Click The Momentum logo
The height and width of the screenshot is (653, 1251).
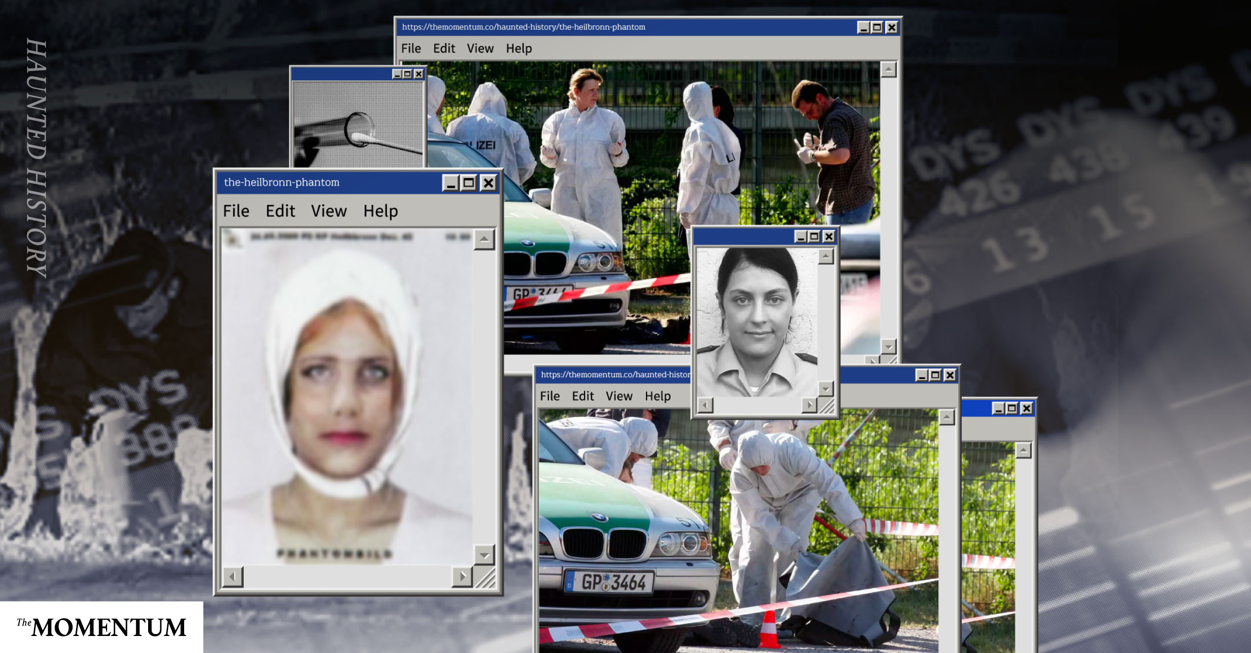pyautogui.click(x=102, y=627)
